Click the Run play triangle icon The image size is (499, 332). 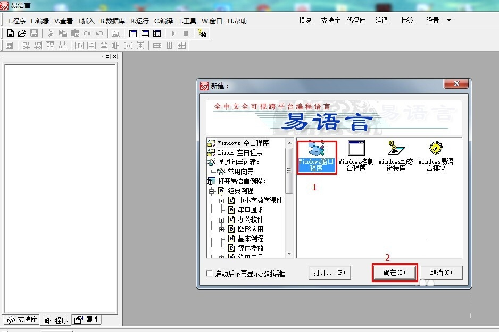[173, 33]
